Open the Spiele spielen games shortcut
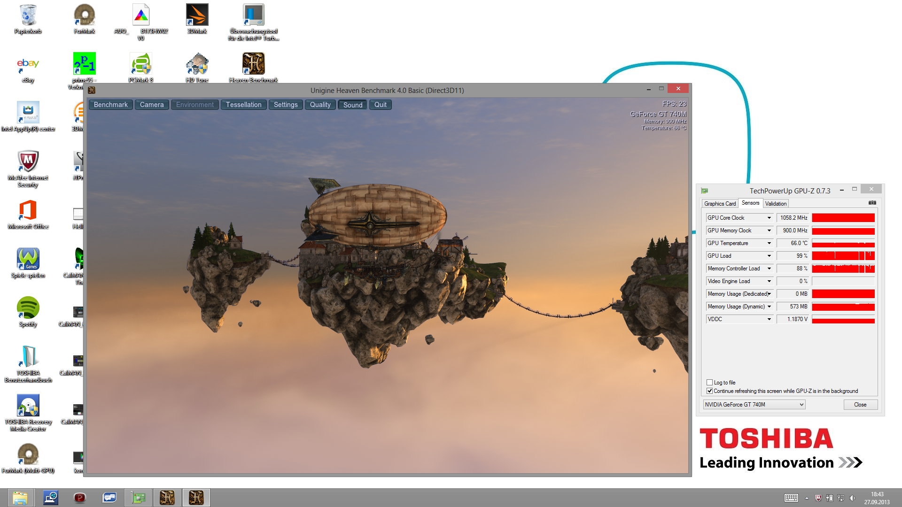This screenshot has width=902, height=507. click(x=28, y=263)
